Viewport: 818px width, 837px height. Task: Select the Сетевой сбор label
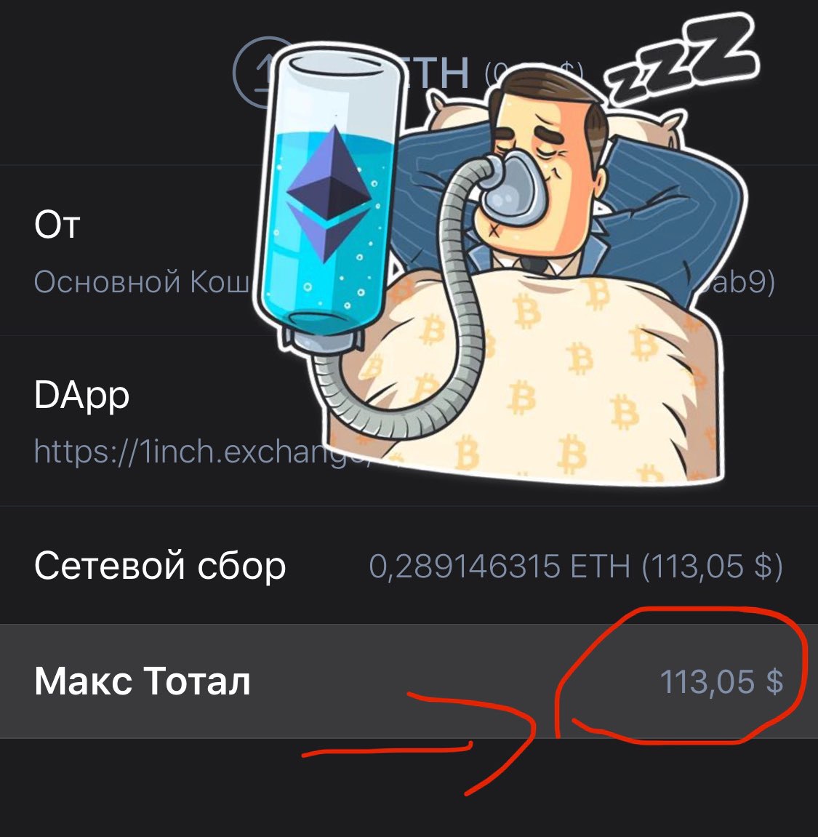point(159,566)
